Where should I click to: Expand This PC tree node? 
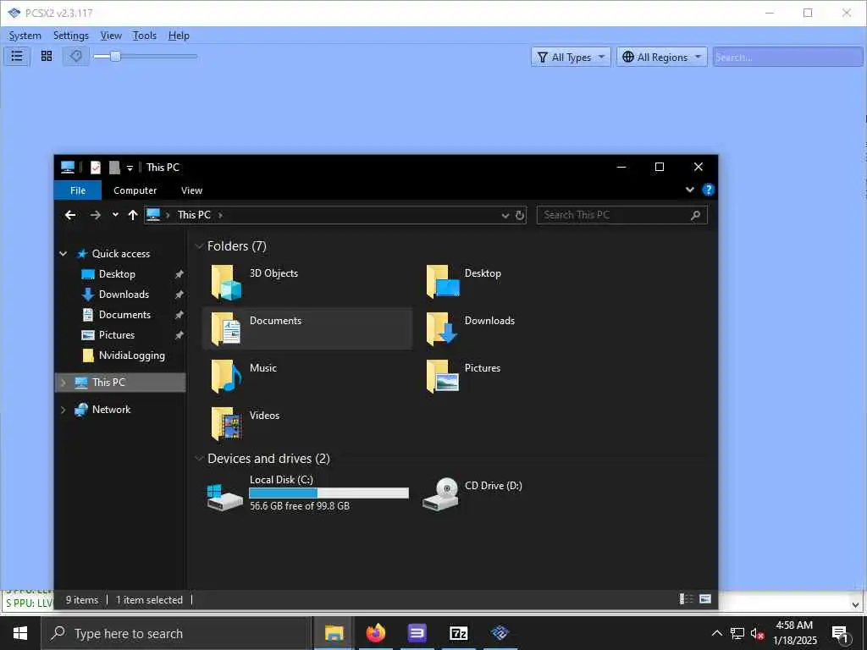(x=63, y=383)
